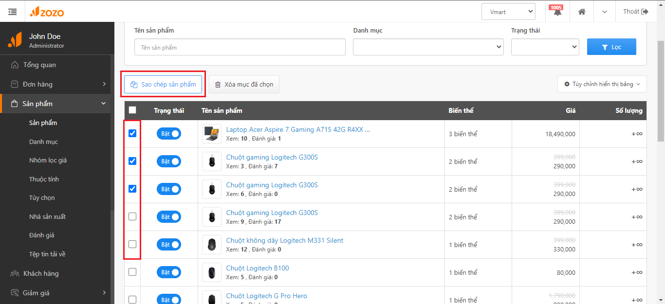Open the Vmart store dropdown
This screenshot has width=665, height=304.
[508, 12]
